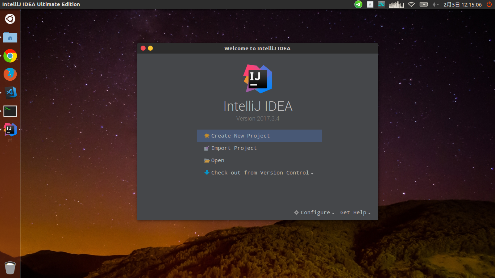The image size is (495, 278).
Task: Click Create New Project
Action: [240, 136]
